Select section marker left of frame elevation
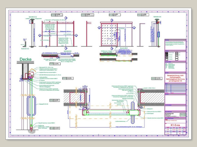The image size is (197, 147). click(40, 35)
